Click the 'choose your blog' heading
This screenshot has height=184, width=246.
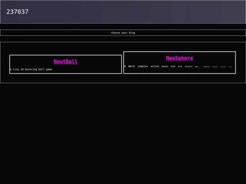[x=123, y=33]
